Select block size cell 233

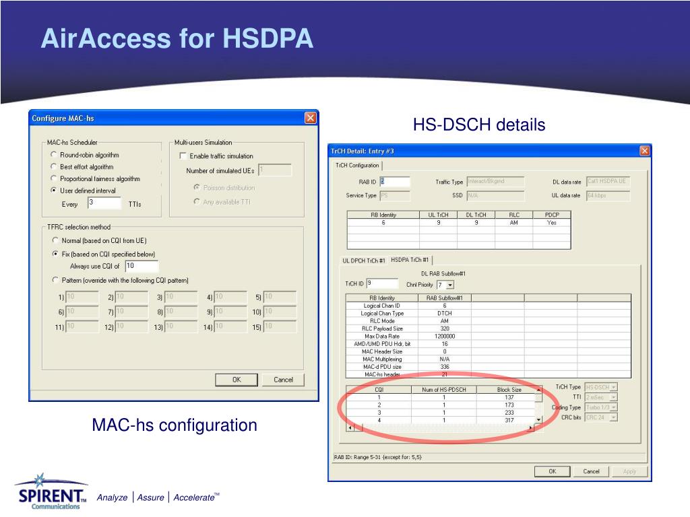pyautogui.click(x=509, y=413)
